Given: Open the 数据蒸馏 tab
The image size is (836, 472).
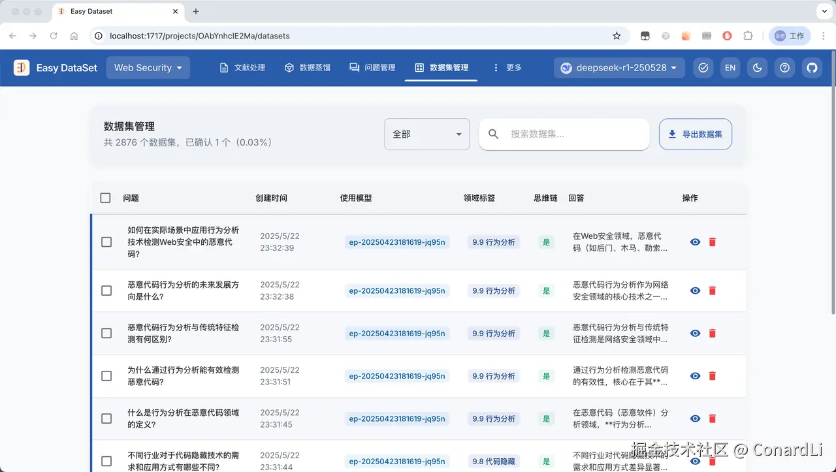Looking at the screenshot, I should (x=308, y=68).
